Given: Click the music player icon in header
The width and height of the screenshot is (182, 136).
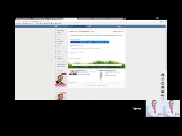Looking at the screenshot, I should (93, 26).
